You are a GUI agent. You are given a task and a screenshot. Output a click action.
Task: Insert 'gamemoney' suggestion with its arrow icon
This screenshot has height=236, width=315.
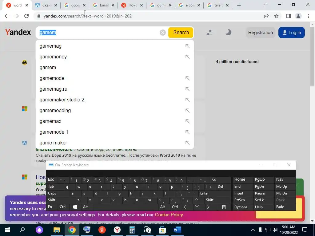[x=187, y=57]
